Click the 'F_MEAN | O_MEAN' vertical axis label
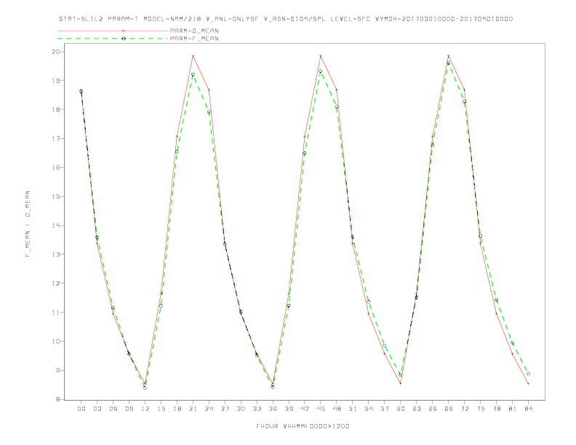 28,224
